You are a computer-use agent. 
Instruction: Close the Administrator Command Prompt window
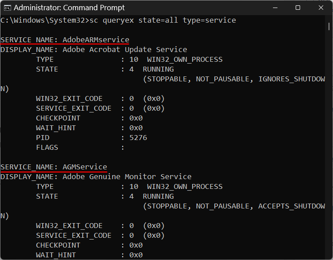(x=321, y=8)
